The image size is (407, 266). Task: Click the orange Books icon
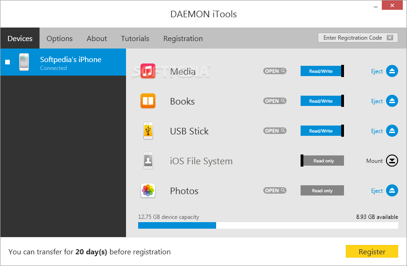tap(148, 101)
